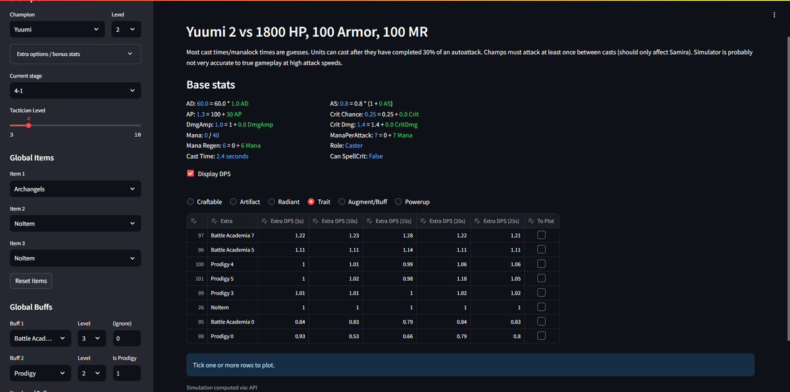790x392 pixels.
Task: Open Item 1 dropdown showing Archangels
Action: point(75,189)
